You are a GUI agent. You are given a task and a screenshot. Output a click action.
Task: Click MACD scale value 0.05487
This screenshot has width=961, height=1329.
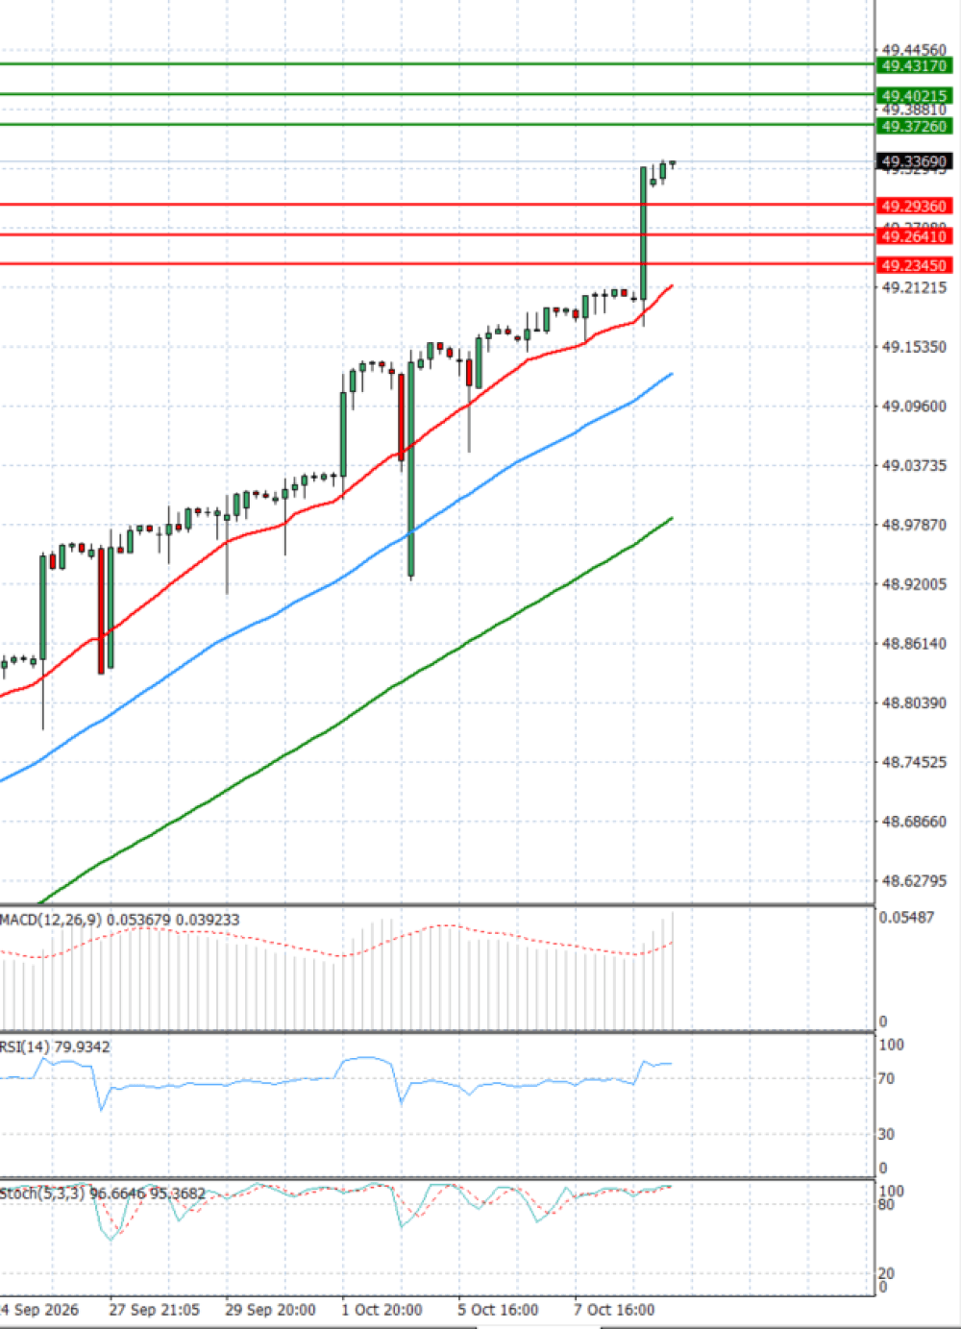click(906, 918)
